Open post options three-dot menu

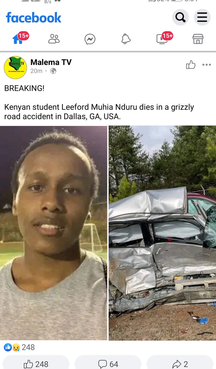(207, 64)
